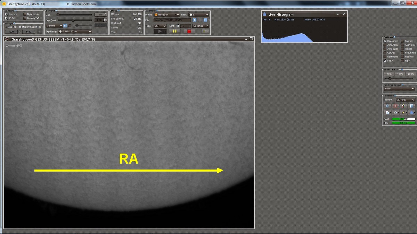Open the gauge meter settings icon

[x=396, y=112]
